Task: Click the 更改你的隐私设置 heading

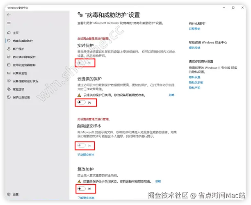Action: click(201, 61)
